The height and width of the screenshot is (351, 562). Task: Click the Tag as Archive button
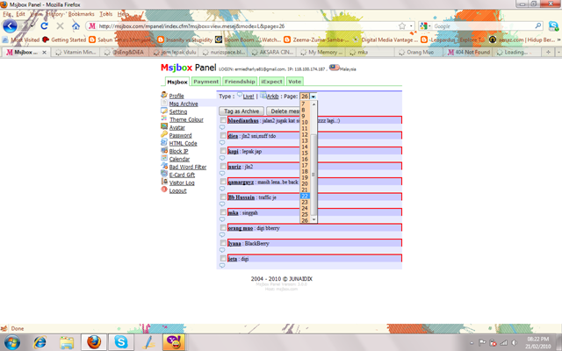pos(241,111)
